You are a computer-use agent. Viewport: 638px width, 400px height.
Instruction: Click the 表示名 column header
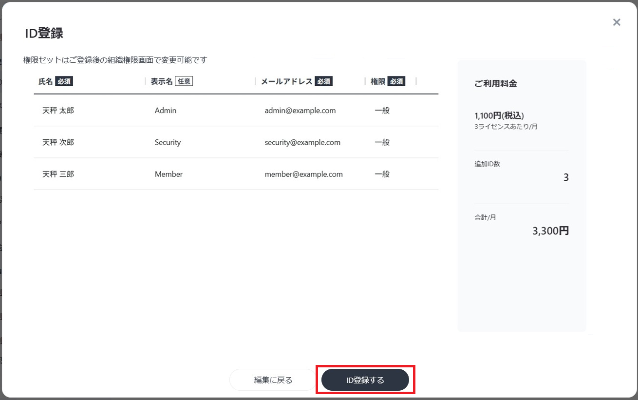point(162,81)
